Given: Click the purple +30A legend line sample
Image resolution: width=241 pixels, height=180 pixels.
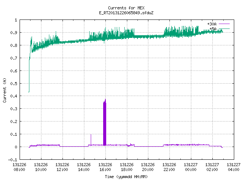Looking at the screenshot, I should (x=224, y=24).
